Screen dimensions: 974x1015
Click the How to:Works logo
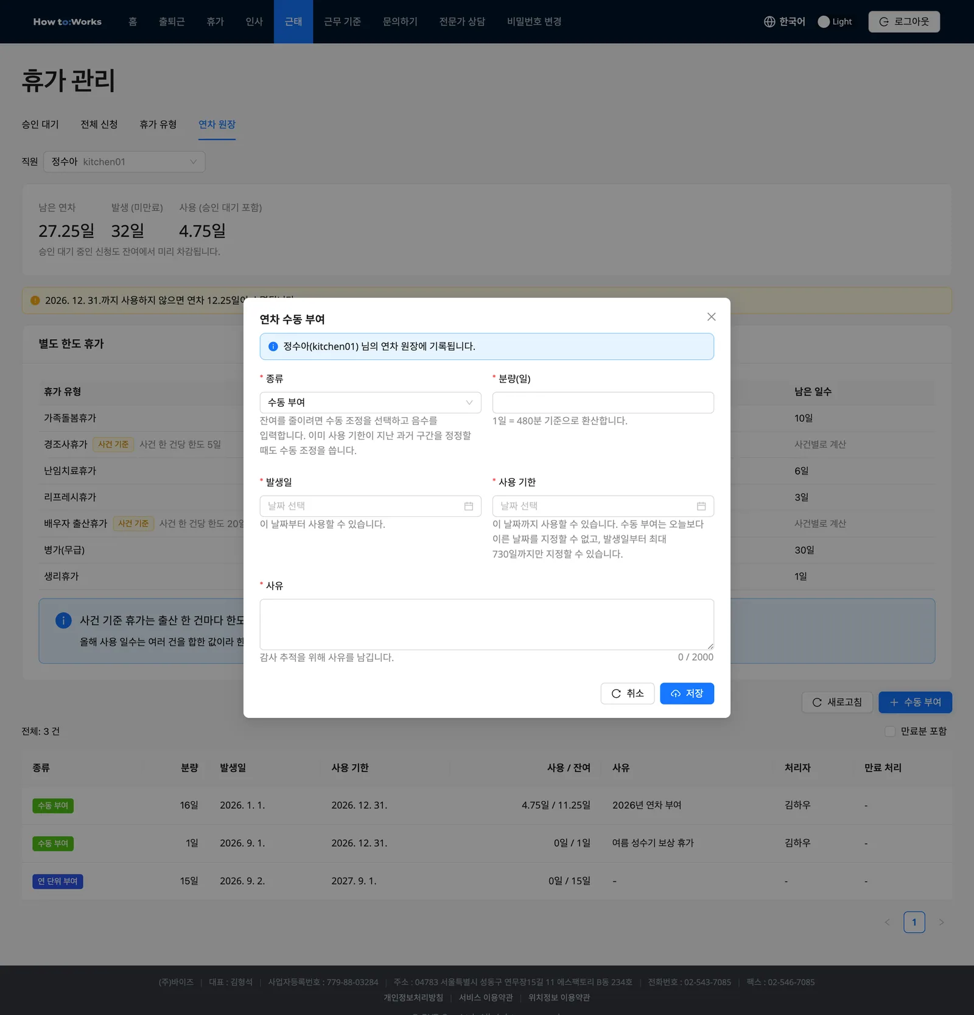(x=68, y=22)
